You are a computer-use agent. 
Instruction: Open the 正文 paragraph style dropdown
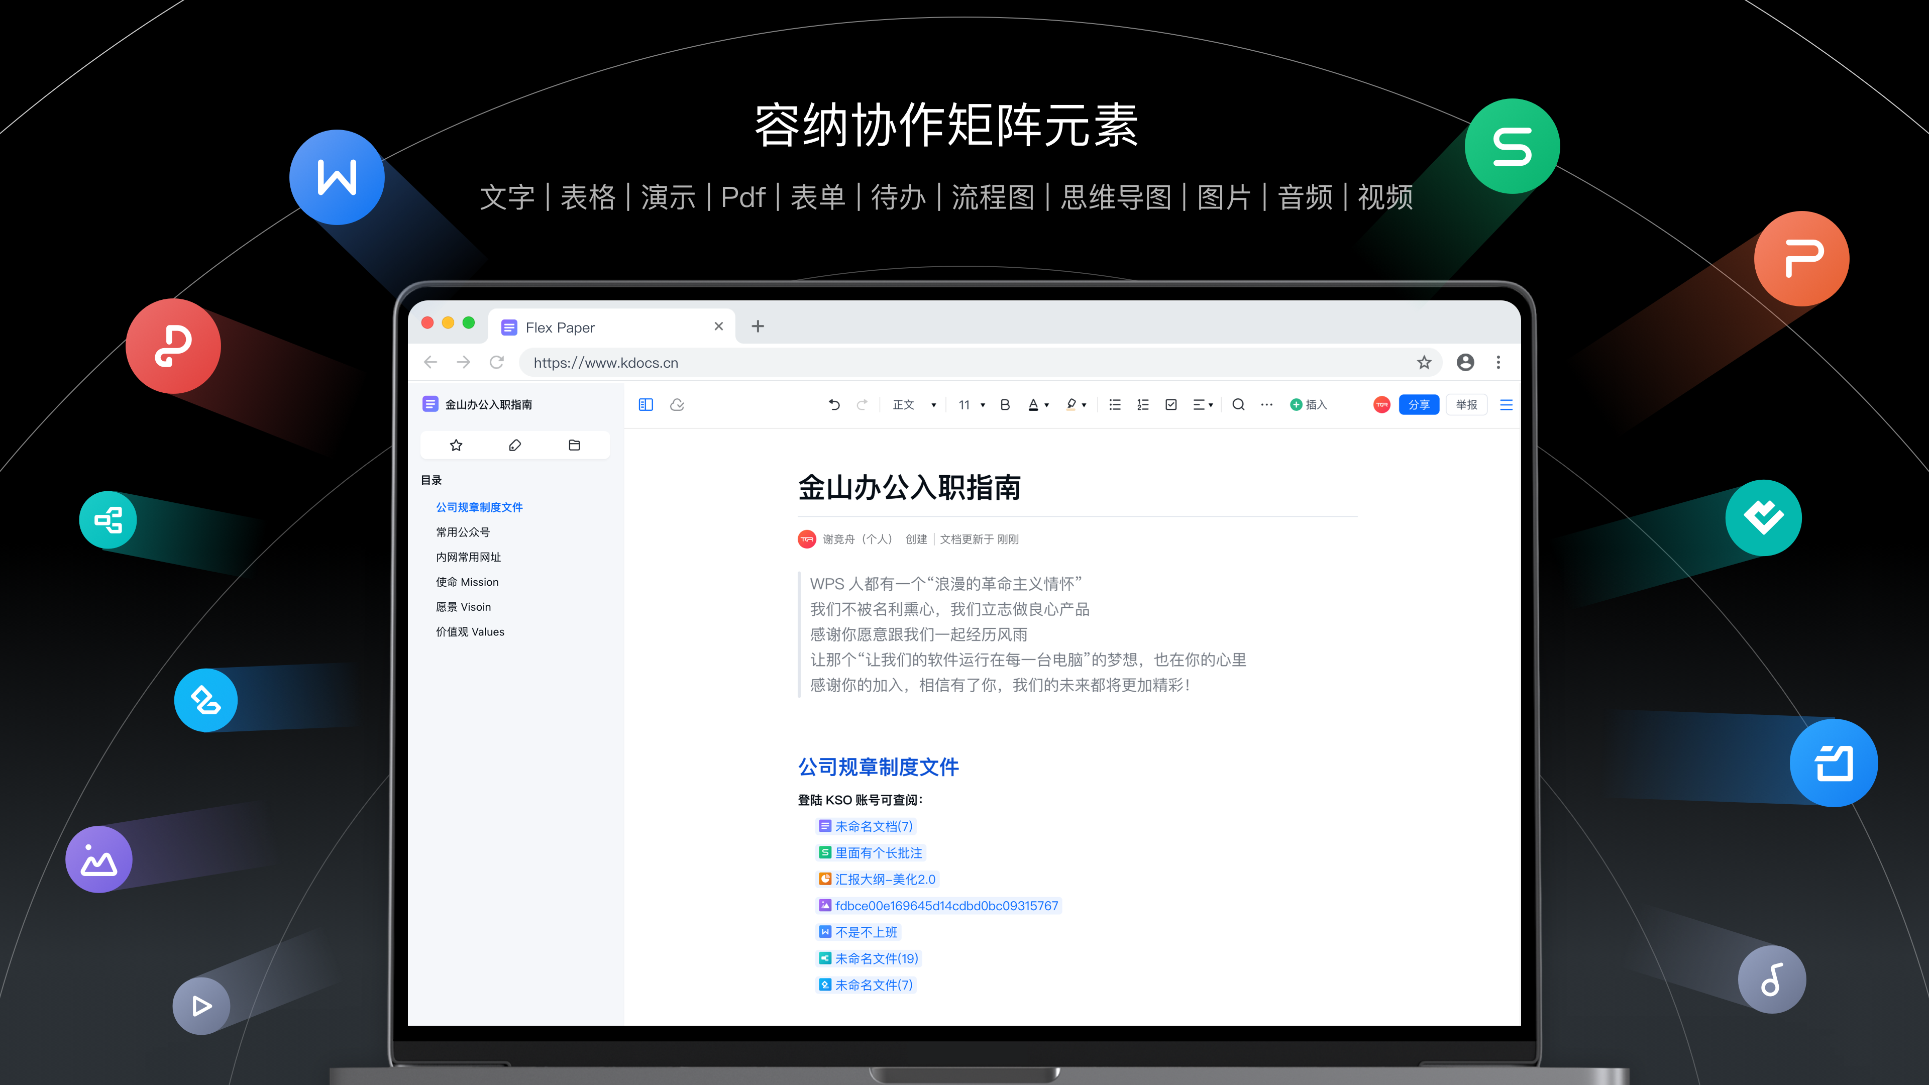[914, 404]
